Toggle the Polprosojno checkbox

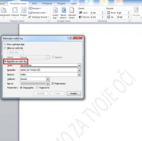pyautogui.click(x=53, y=83)
